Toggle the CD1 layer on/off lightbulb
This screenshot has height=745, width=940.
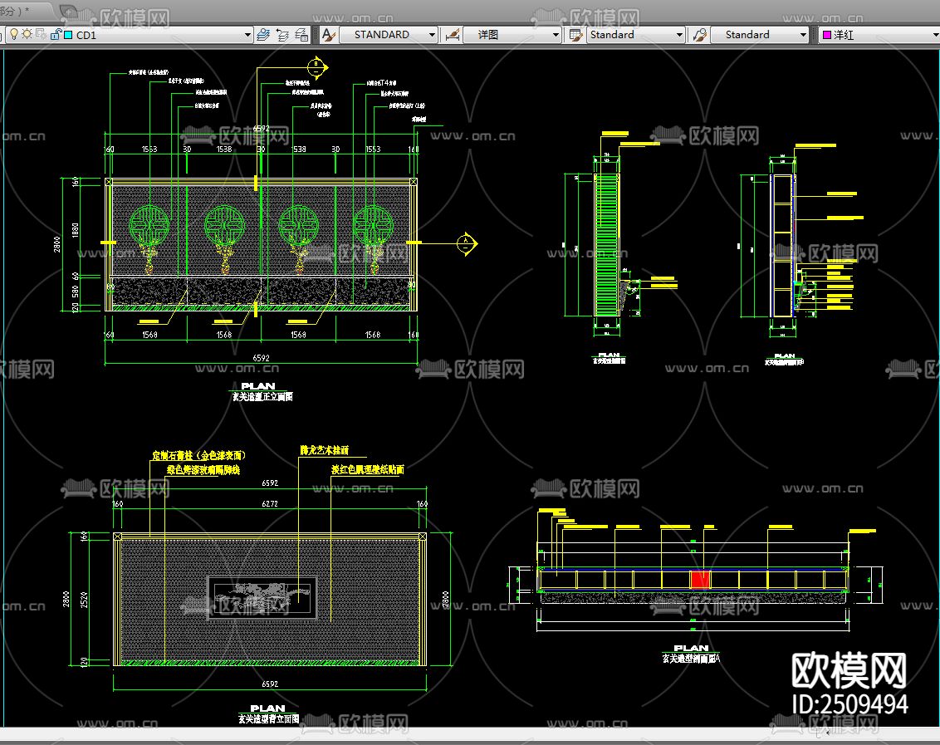(x=13, y=34)
